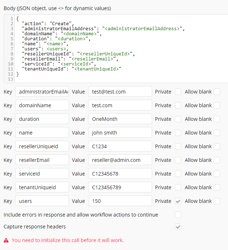Click the users value field 150

tap(120, 201)
